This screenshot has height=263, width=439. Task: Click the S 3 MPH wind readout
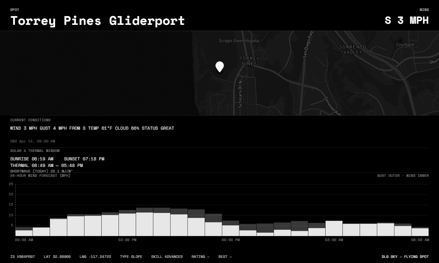coord(406,20)
